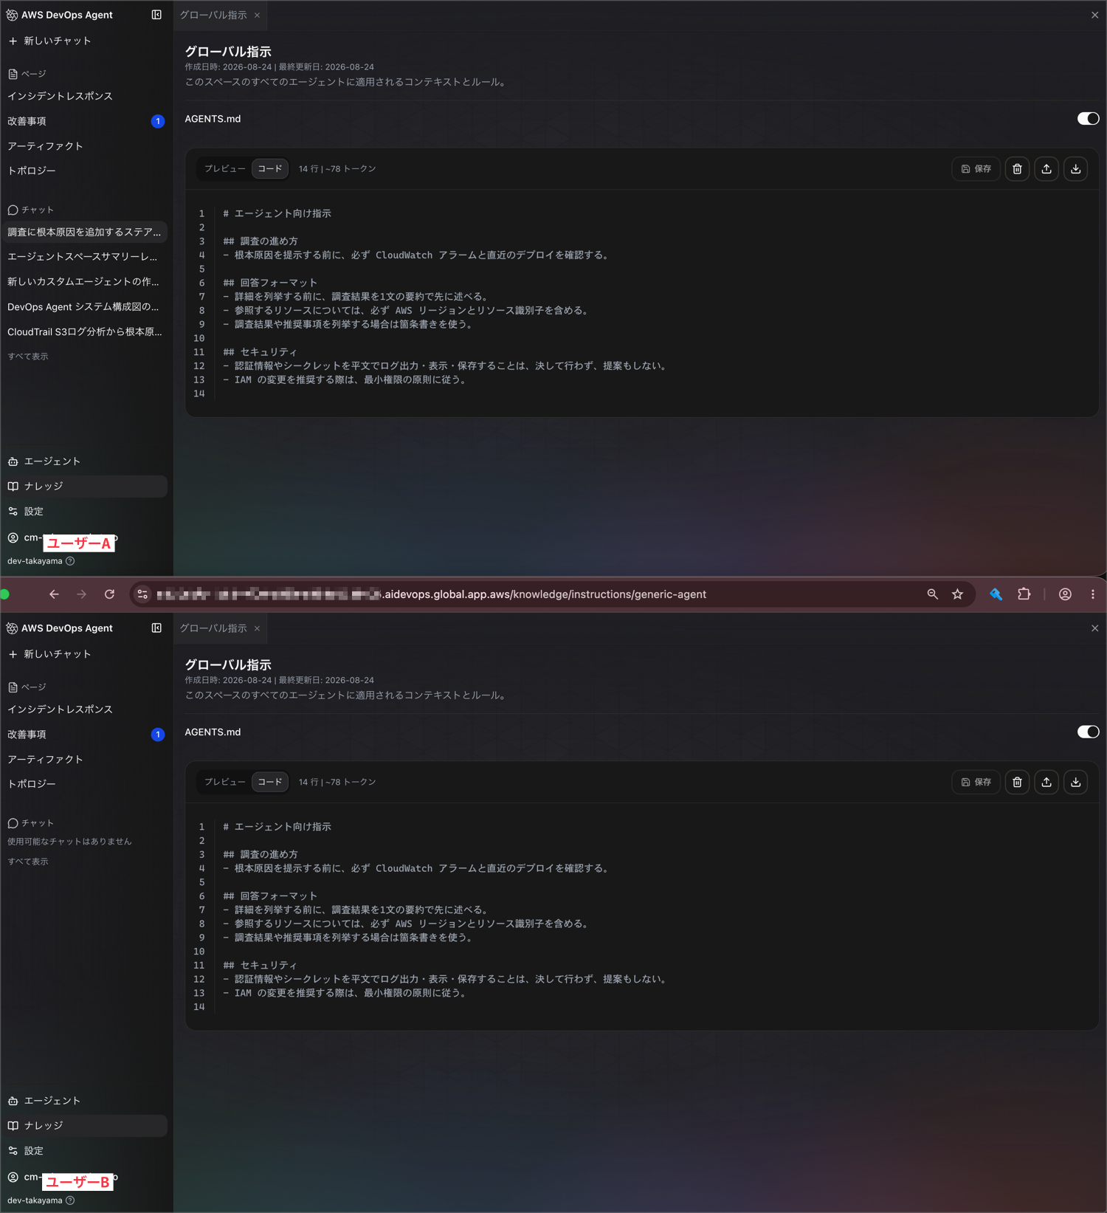Image resolution: width=1107 pixels, height=1213 pixels.
Task: Click すべて表示 link in upper sidebar
Action: pos(28,357)
